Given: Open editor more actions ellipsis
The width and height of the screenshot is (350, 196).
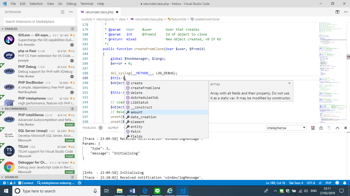Looking at the screenshot, I should click(345, 12).
